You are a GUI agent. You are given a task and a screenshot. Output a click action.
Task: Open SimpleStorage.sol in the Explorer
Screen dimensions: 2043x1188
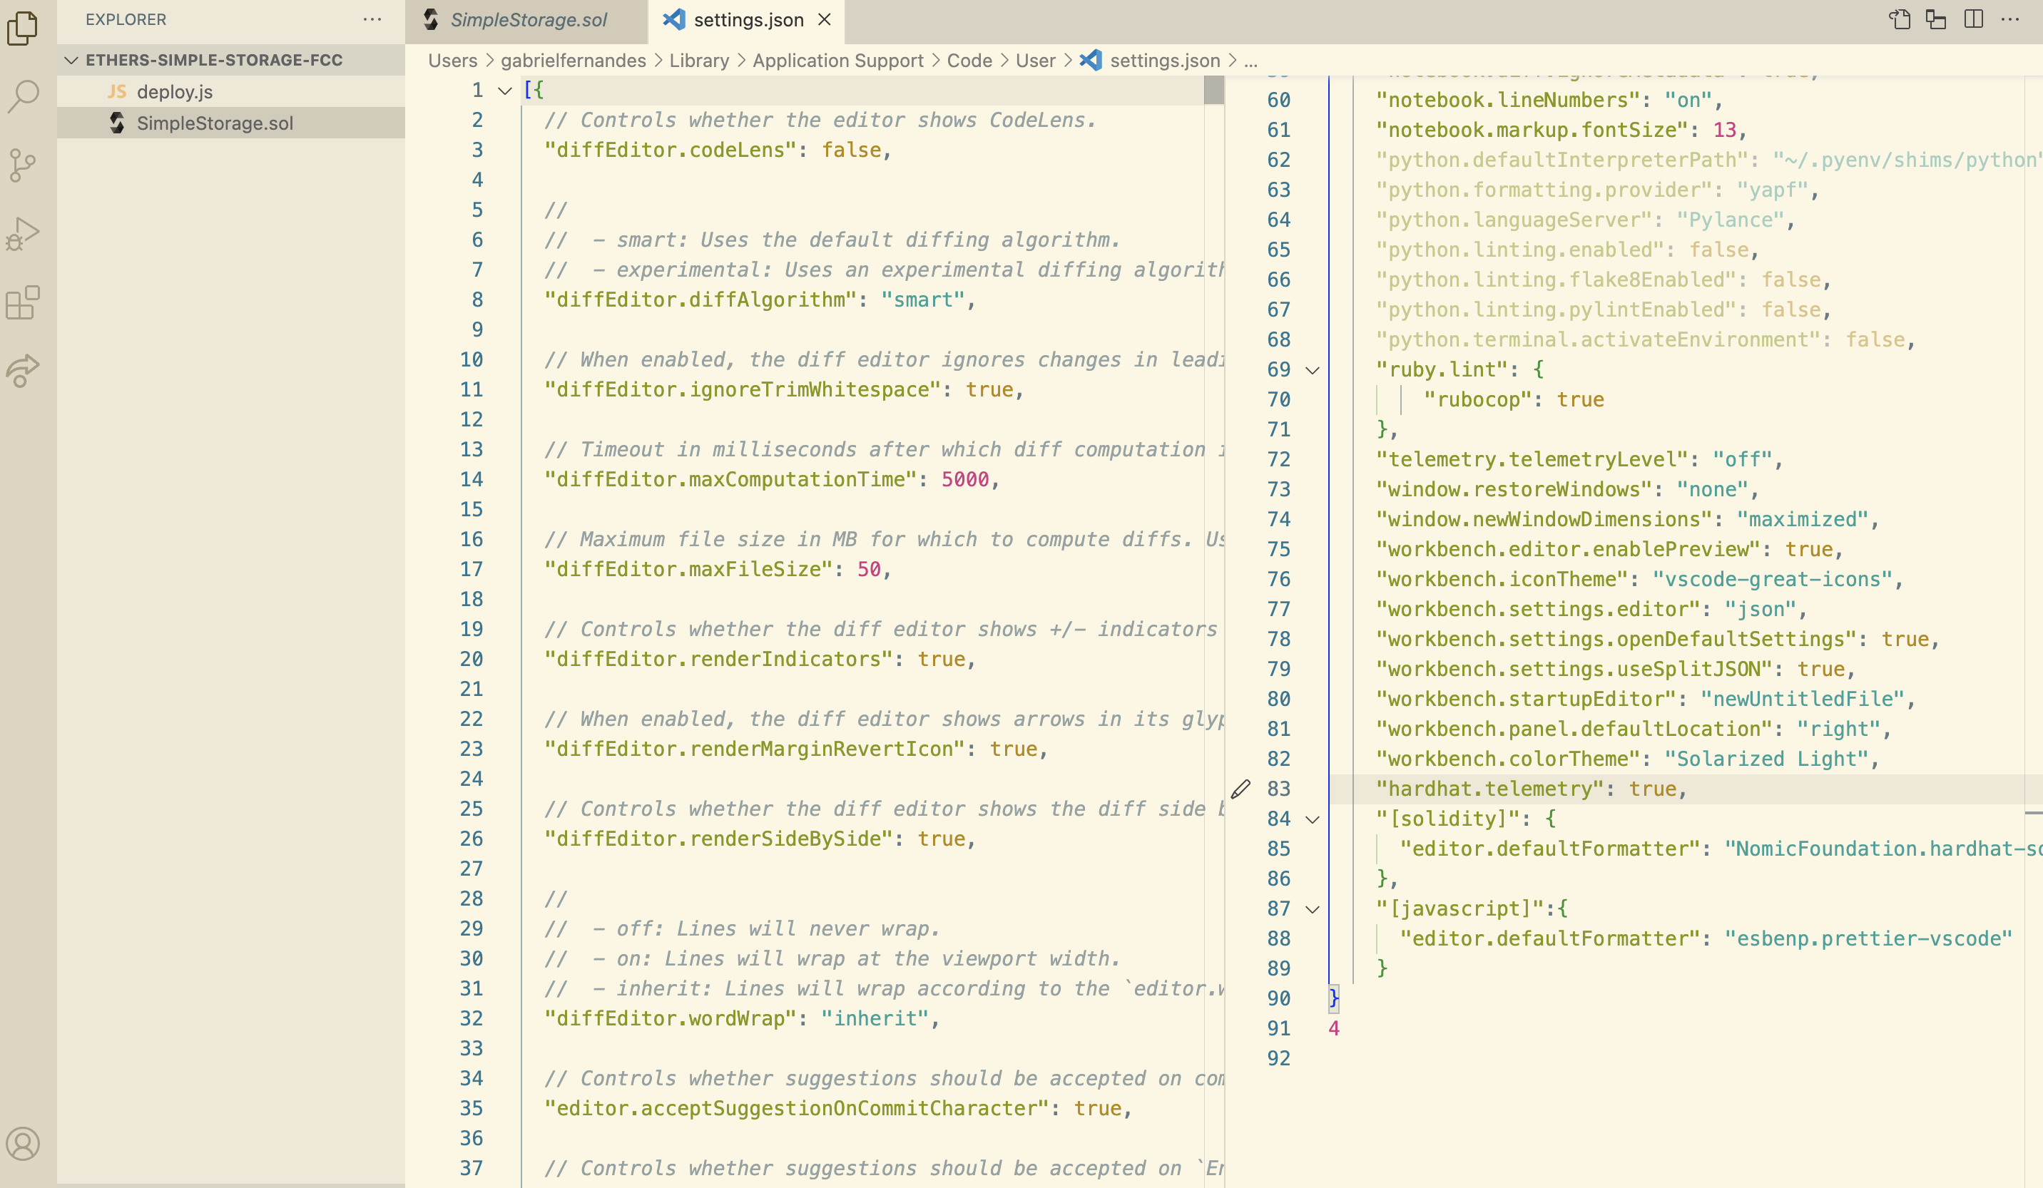(x=231, y=123)
